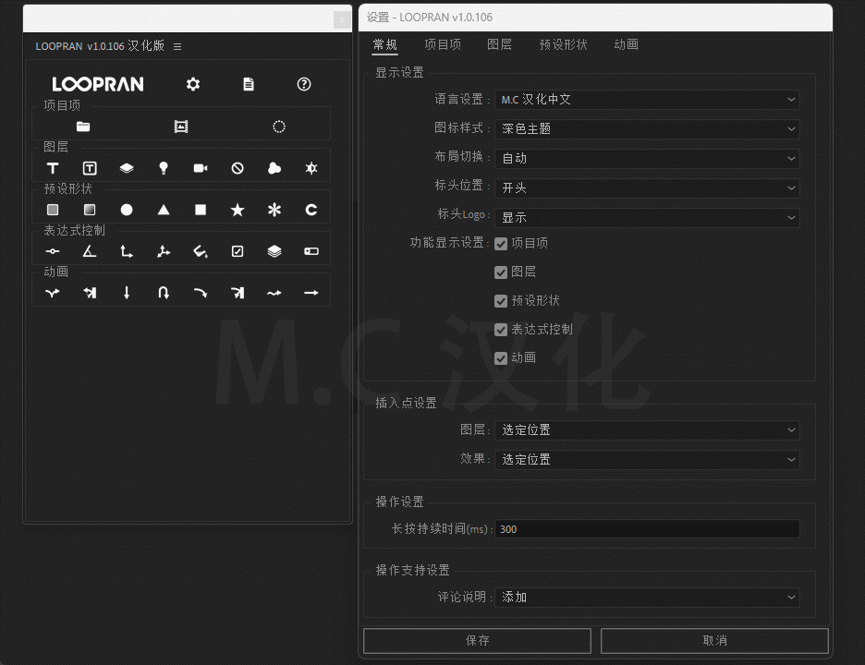The width and height of the screenshot is (865, 665).
Task: Click the help question mark icon
Action: click(304, 84)
